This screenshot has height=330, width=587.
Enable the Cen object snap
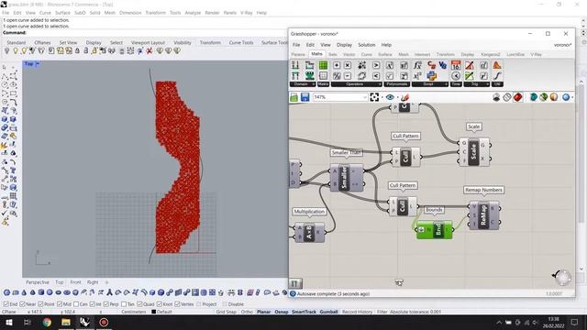point(76,304)
